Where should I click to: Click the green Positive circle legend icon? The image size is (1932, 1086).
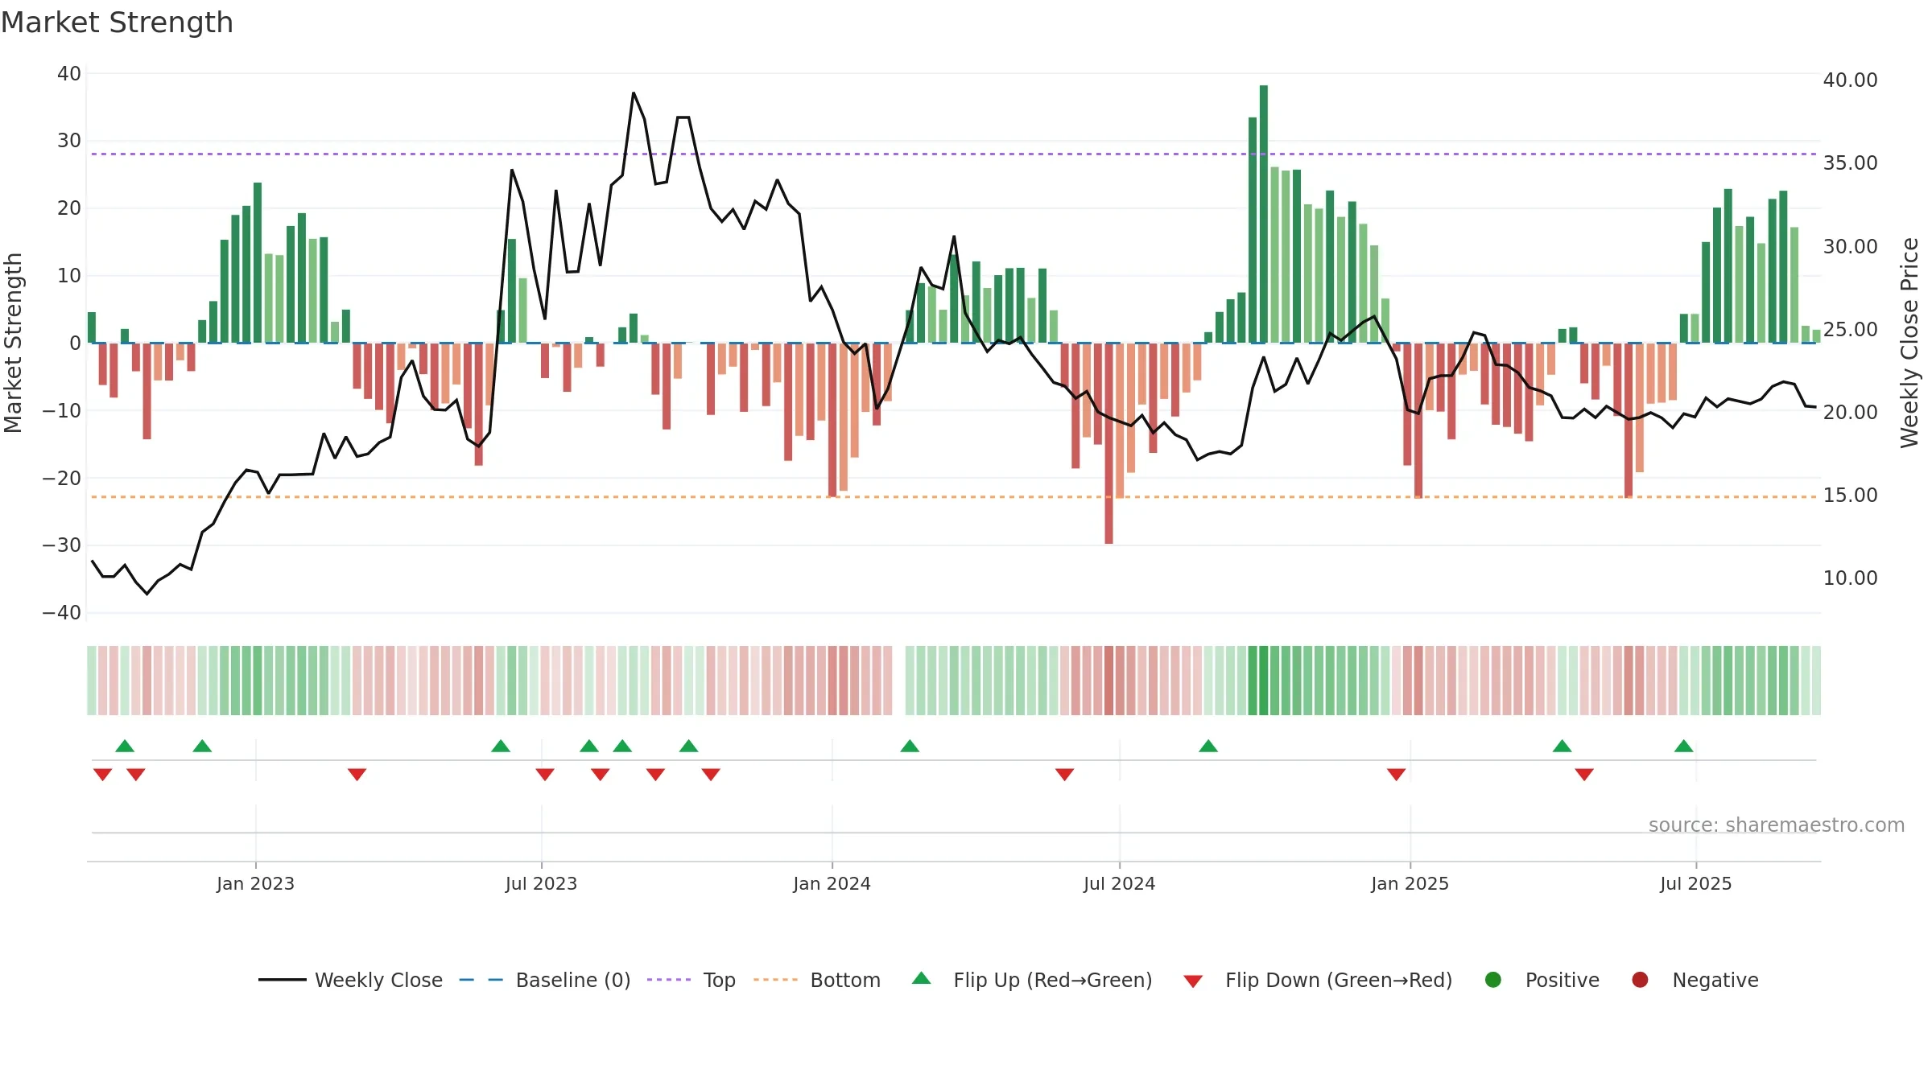1493,980
